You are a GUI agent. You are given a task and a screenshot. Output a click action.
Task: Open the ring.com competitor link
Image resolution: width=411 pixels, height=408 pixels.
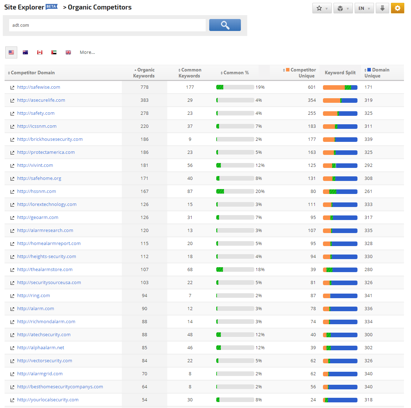point(33,296)
